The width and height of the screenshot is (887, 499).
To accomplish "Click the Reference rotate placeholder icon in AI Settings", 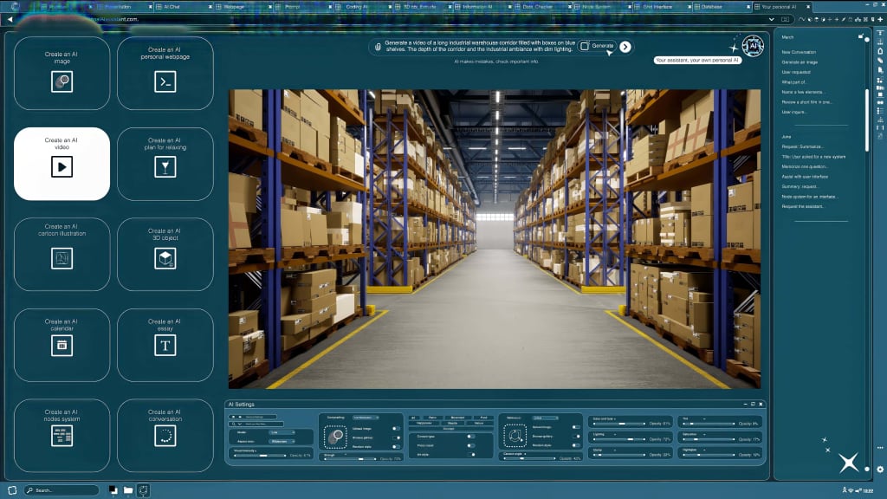I will pos(515,437).
